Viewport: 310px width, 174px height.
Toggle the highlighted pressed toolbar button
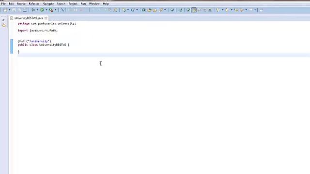coord(194,10)
